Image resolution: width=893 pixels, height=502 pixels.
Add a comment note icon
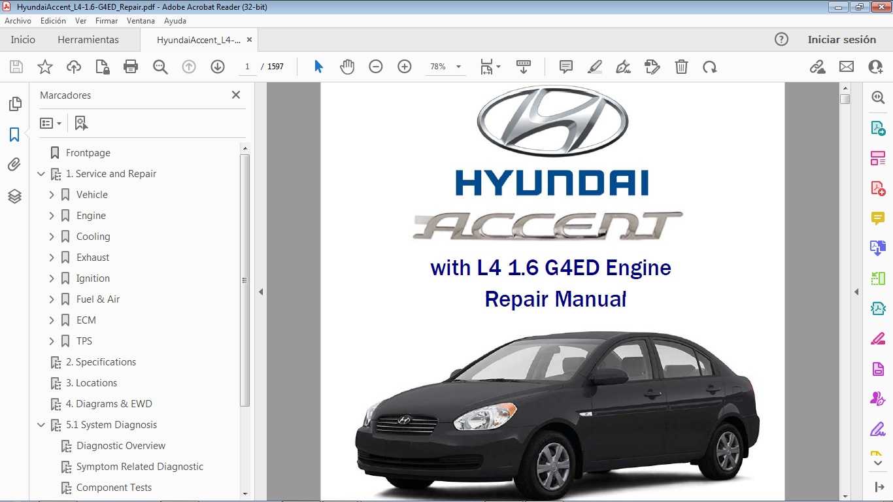click(x=566, y=67)
